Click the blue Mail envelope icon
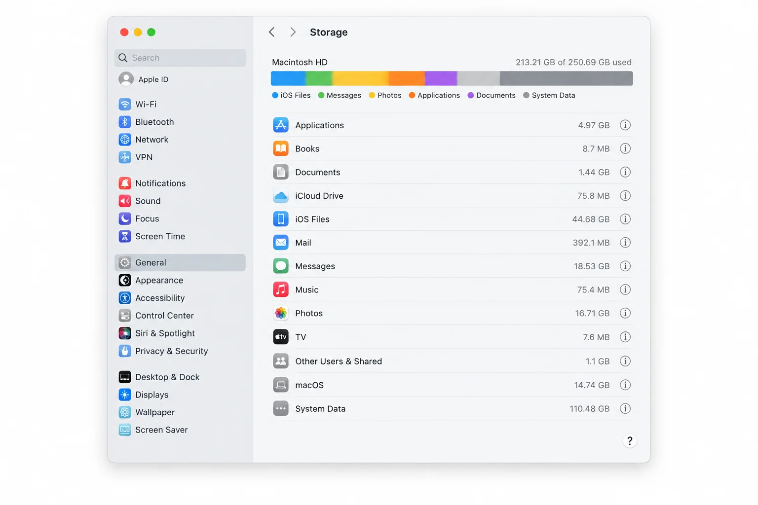 coord(281,243)
